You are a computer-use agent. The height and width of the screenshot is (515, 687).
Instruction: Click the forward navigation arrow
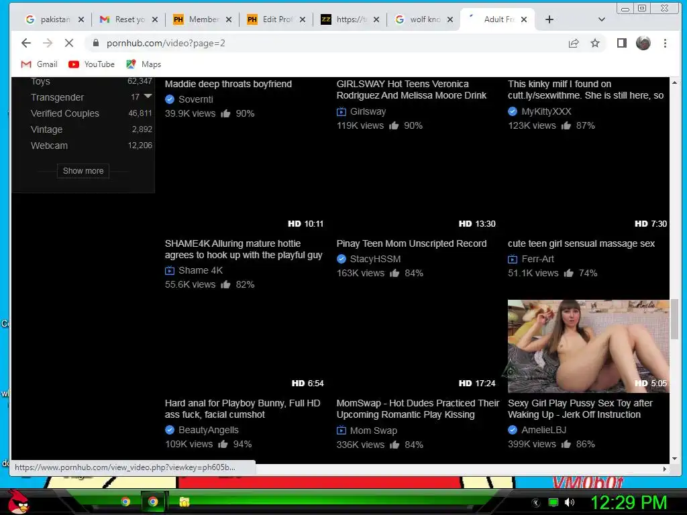[48, 43]
